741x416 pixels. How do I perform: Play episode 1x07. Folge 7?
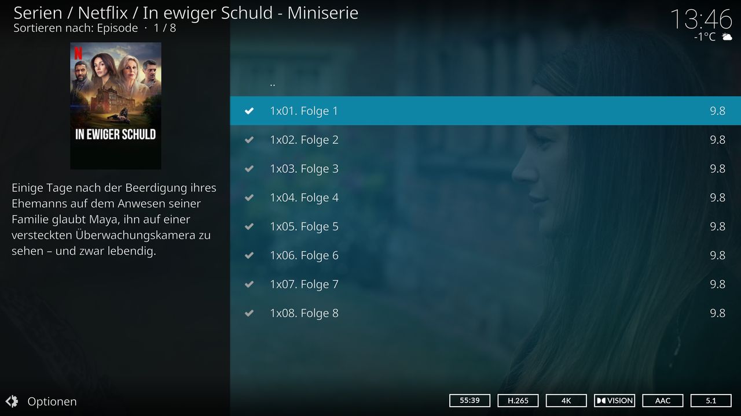(x=485, y=284)
